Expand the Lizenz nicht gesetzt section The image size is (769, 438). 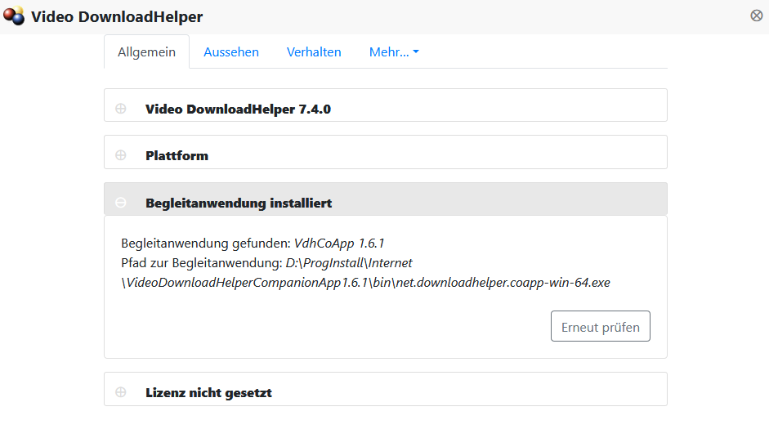(x=121, y=392)
